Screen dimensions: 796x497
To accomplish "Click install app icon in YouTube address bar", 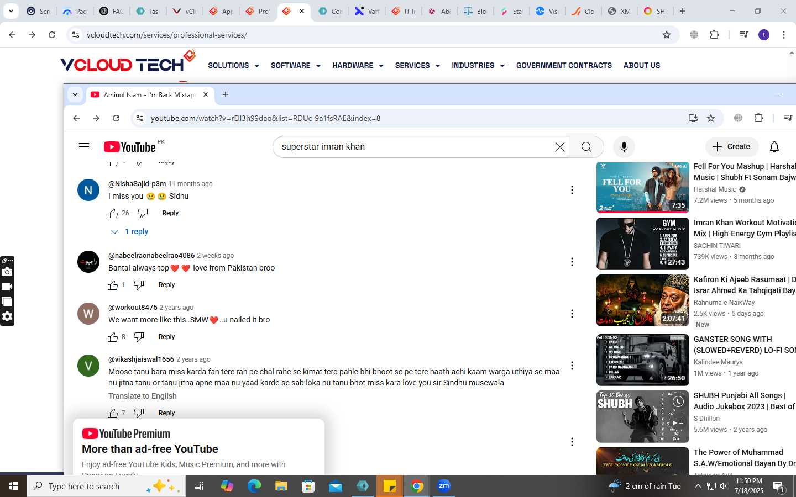I will [x=693, y=118].
